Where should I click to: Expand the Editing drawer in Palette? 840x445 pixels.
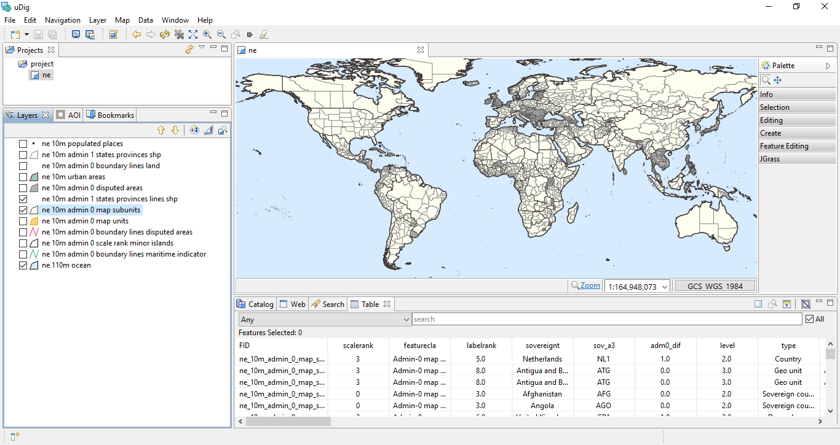click(x=797, y=120)
